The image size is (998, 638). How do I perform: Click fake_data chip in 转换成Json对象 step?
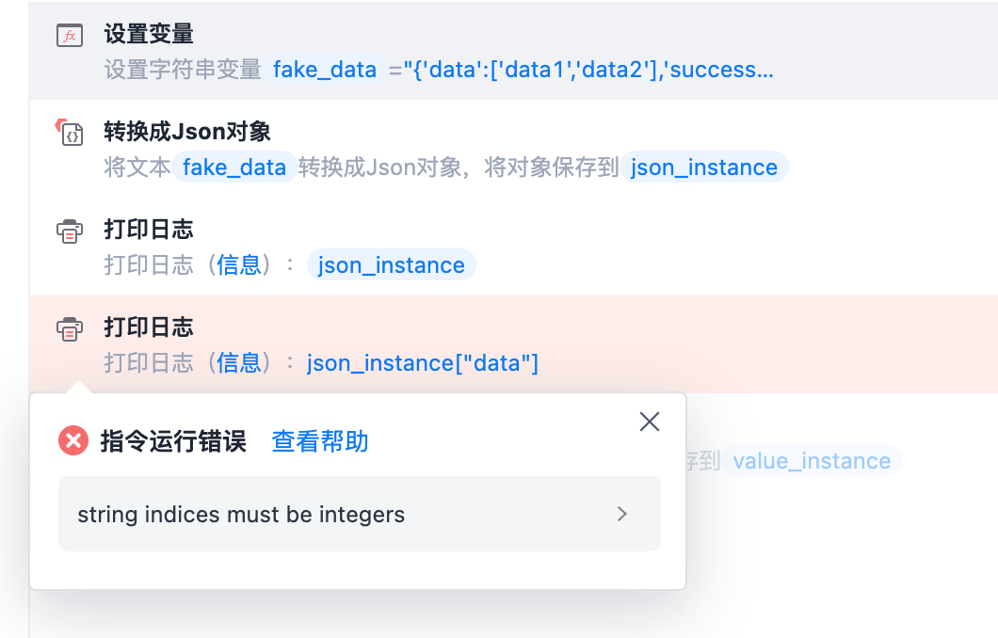234,167
